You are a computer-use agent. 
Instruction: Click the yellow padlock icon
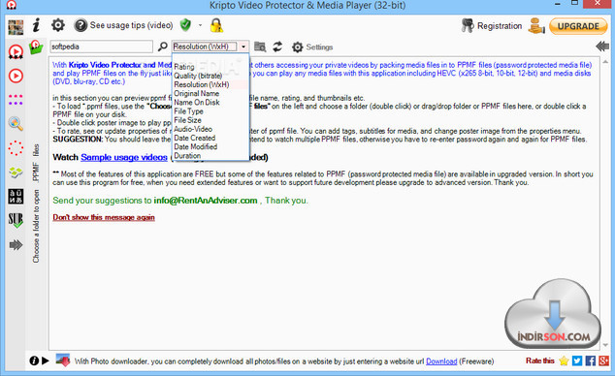pyautogui.click(x=216, y=25)
